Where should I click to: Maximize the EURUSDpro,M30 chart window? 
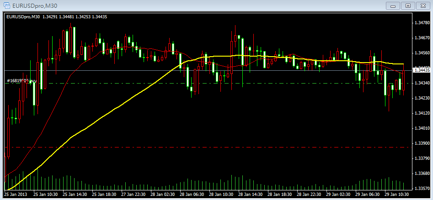coord(408,5)
